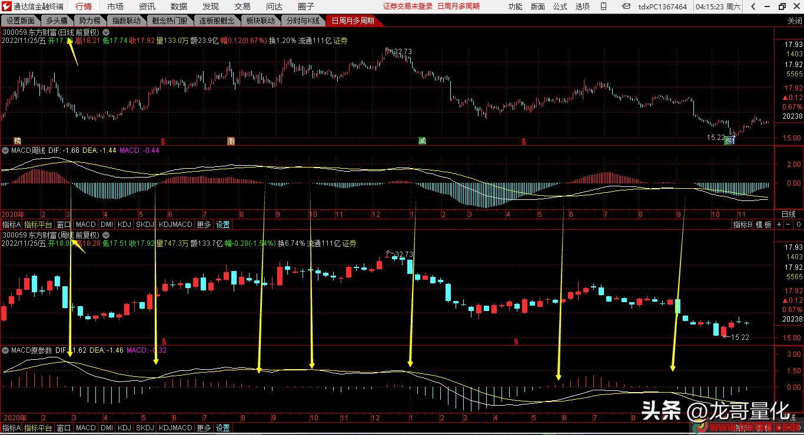Screen dimensions: 804x435
Task: Expand the daily chart title dropdown arrow
Action: coord(105,32)
